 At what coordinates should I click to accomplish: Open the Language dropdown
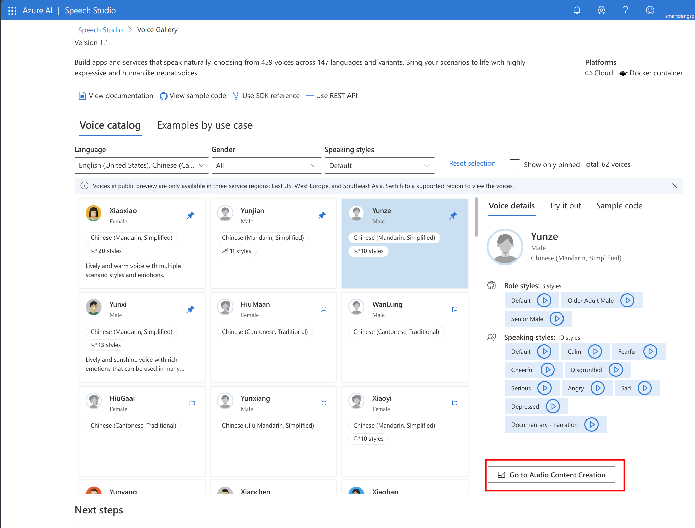click(x=142, y=165)
